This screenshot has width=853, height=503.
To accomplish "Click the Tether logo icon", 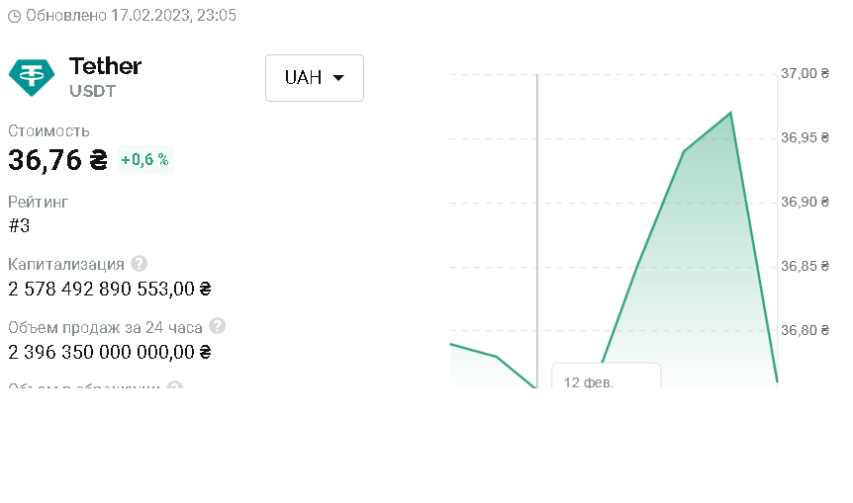I will 32,78.
